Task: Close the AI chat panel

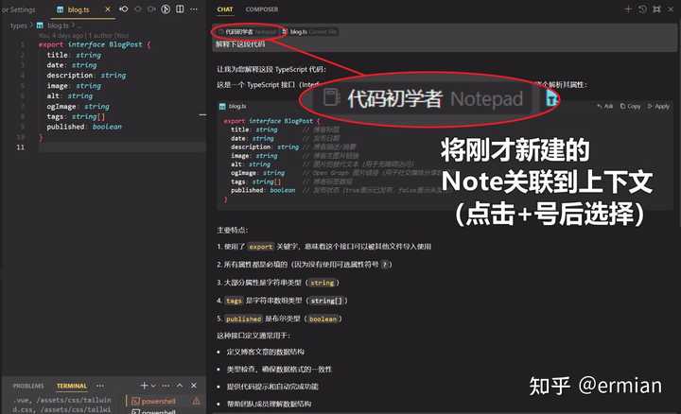Action: click(x=671, y=9)
